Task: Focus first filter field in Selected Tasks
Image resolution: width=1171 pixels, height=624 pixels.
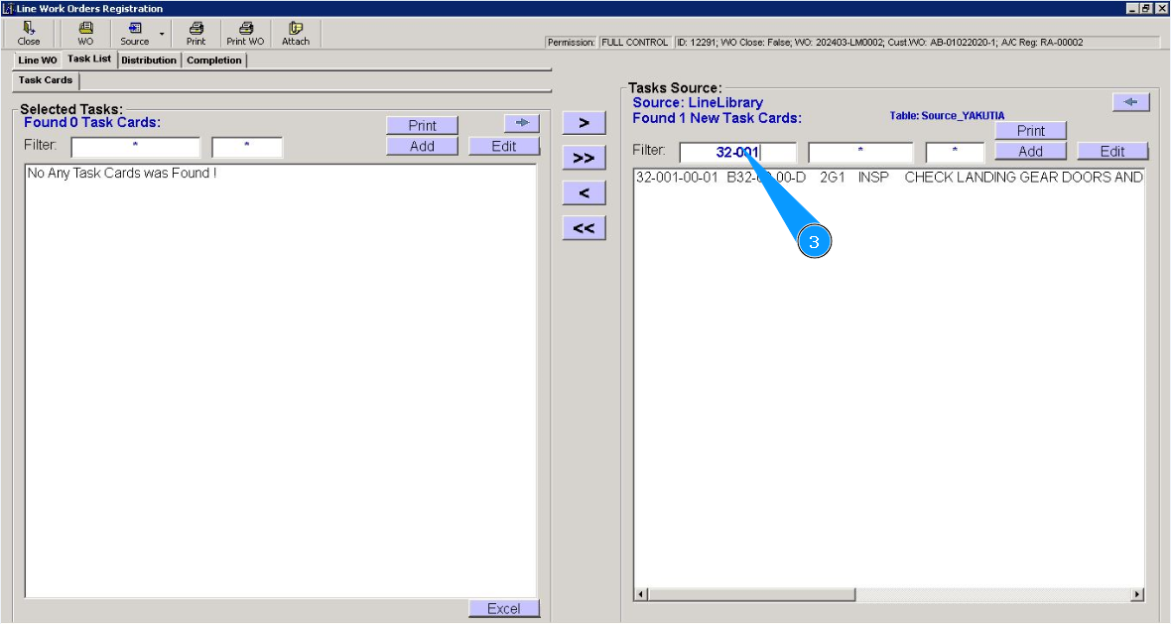Action: pos(135,147)
